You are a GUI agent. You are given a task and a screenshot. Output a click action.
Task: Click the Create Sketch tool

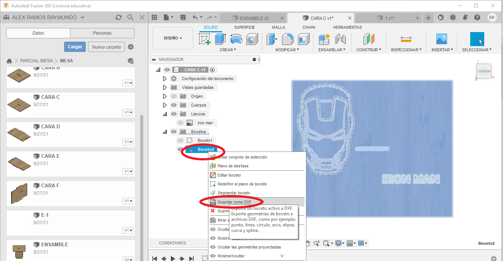click(205, 39)
